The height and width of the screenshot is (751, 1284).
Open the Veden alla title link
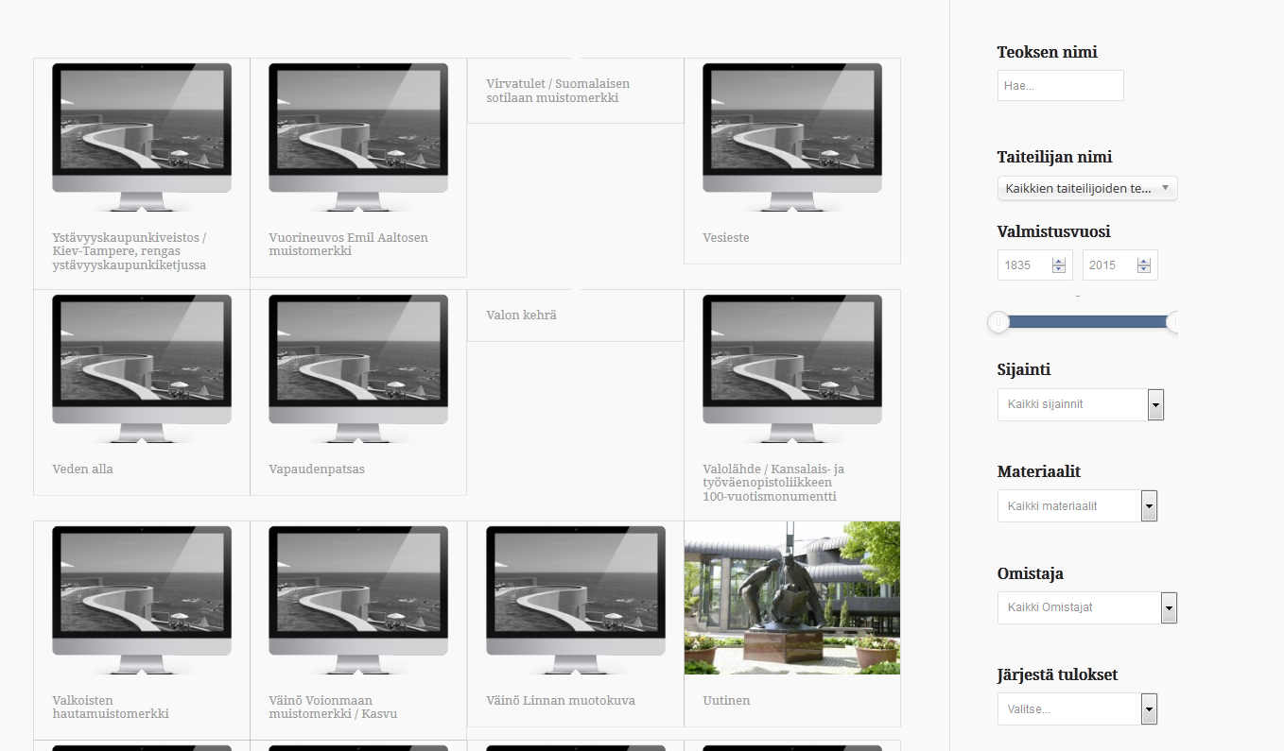coord(82,469)
